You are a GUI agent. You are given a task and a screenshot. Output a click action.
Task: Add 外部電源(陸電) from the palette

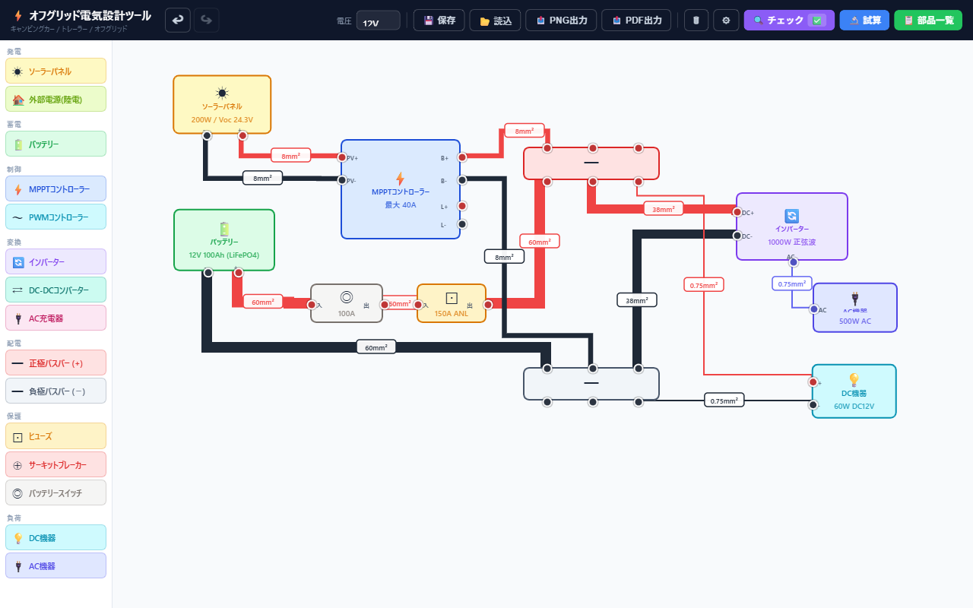click(x=55, y=99)
